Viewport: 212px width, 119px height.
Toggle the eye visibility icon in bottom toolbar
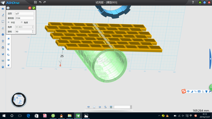(89, 107)
